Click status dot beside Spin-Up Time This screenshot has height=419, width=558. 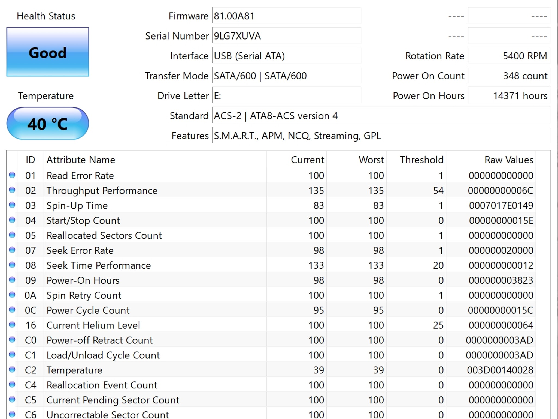point(12,205)
